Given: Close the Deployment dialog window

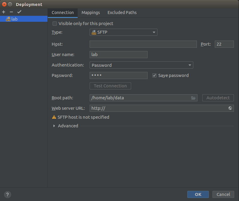Looking at the screenshot, I should (4, 4).
